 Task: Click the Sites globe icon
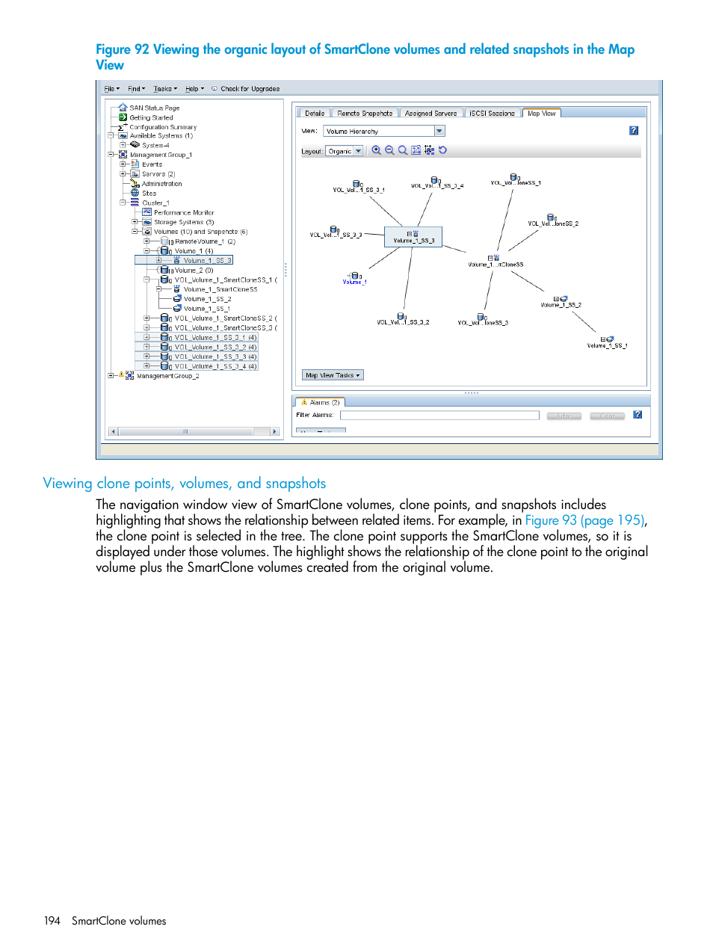(135, 193)
